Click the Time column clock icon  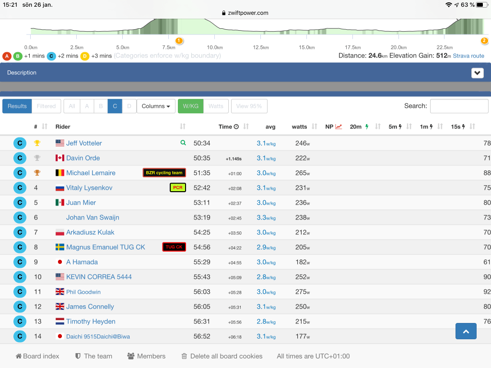[236, 126]
